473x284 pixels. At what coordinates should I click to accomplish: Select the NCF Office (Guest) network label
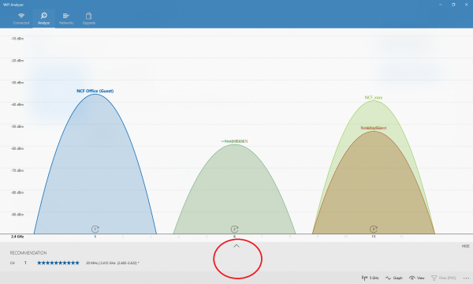[x=95, y=91]
